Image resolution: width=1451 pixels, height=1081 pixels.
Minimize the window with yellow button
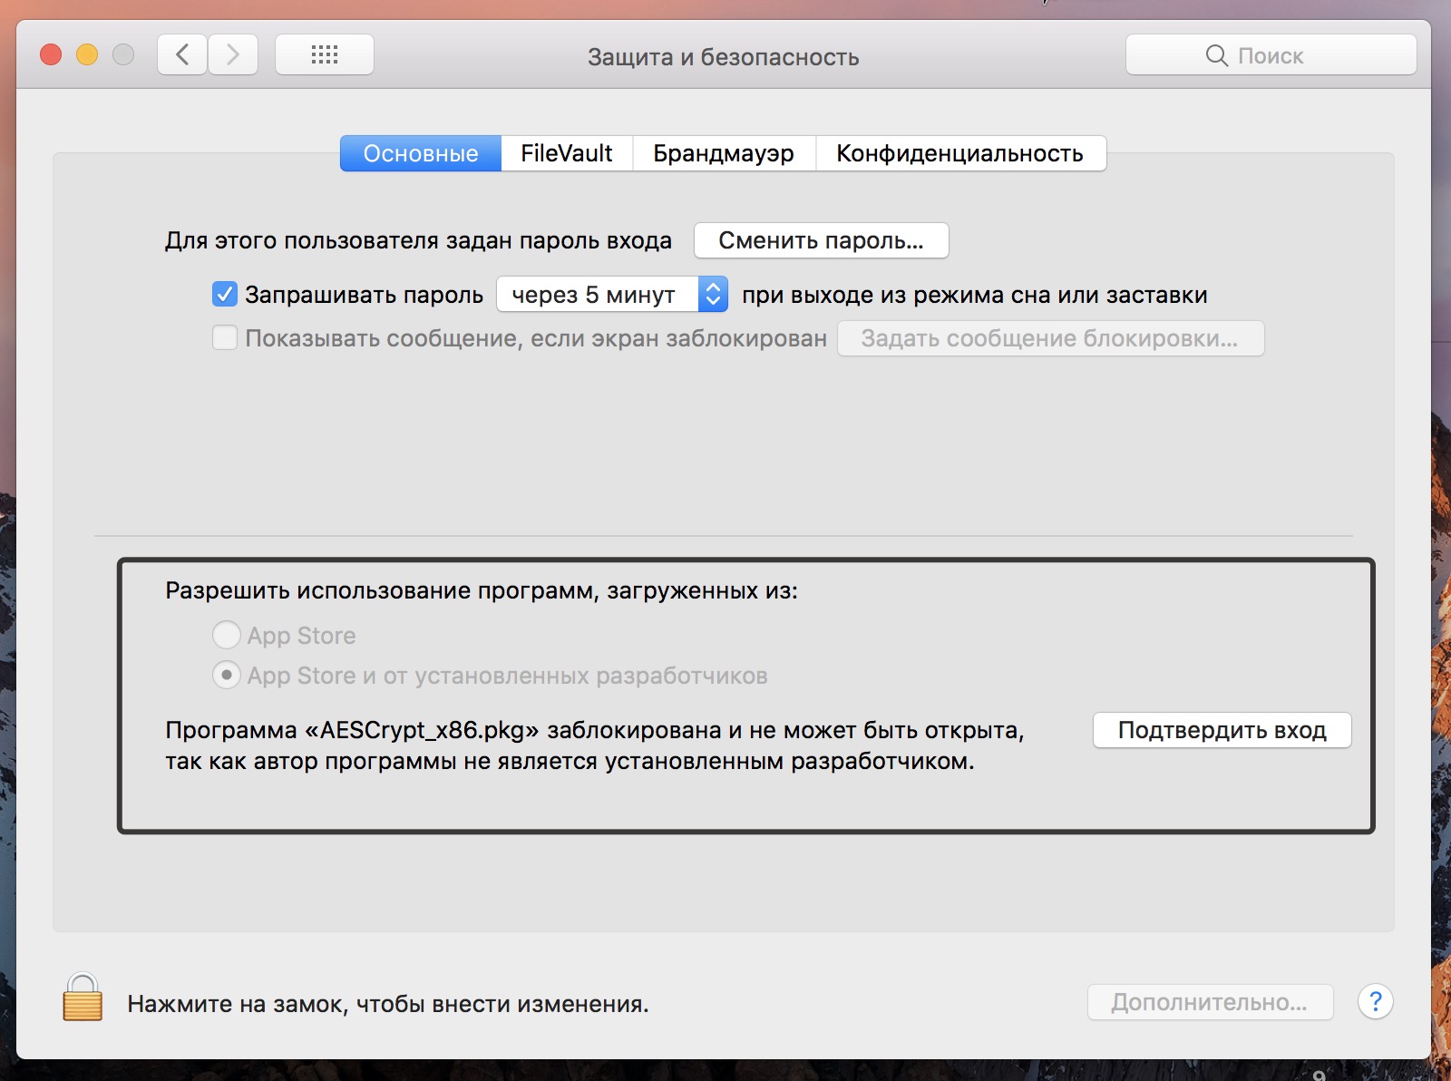point(87,55)
